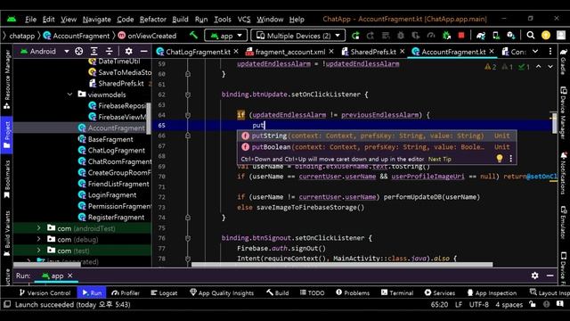Click Select Opened File target icon
This screenshot has width=570, height=321.
[x=79, y=52]
